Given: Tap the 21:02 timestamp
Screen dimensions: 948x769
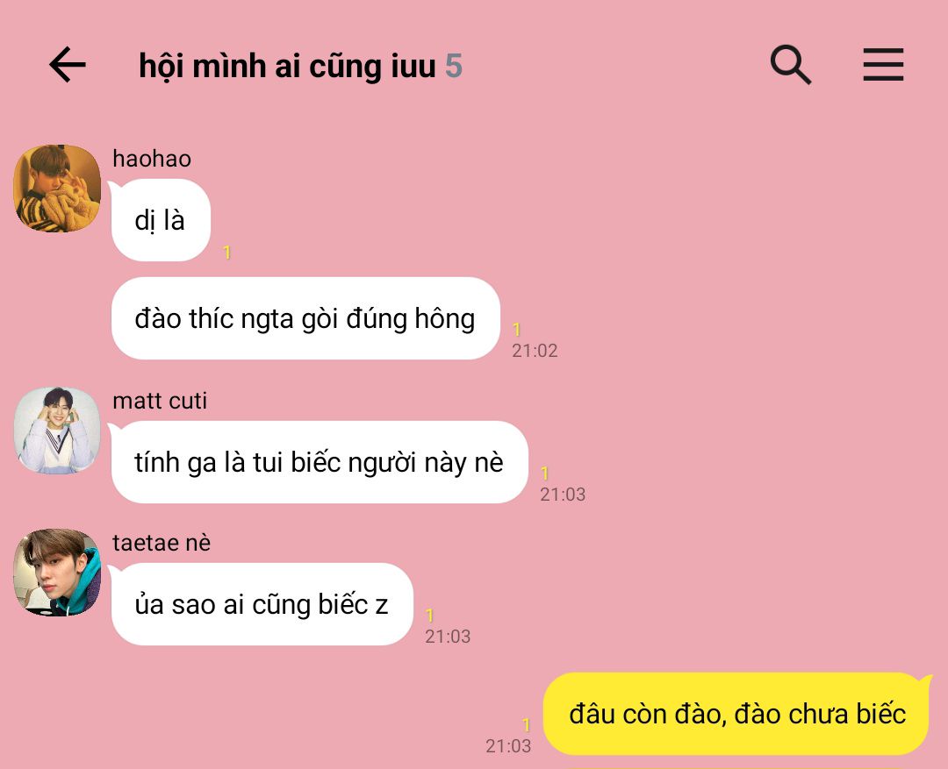Looking at the screenshot, I should coord(535,351).
